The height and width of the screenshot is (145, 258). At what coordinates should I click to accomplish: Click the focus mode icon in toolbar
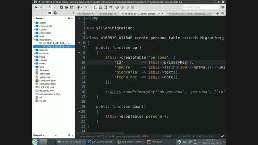pos(110,7)
